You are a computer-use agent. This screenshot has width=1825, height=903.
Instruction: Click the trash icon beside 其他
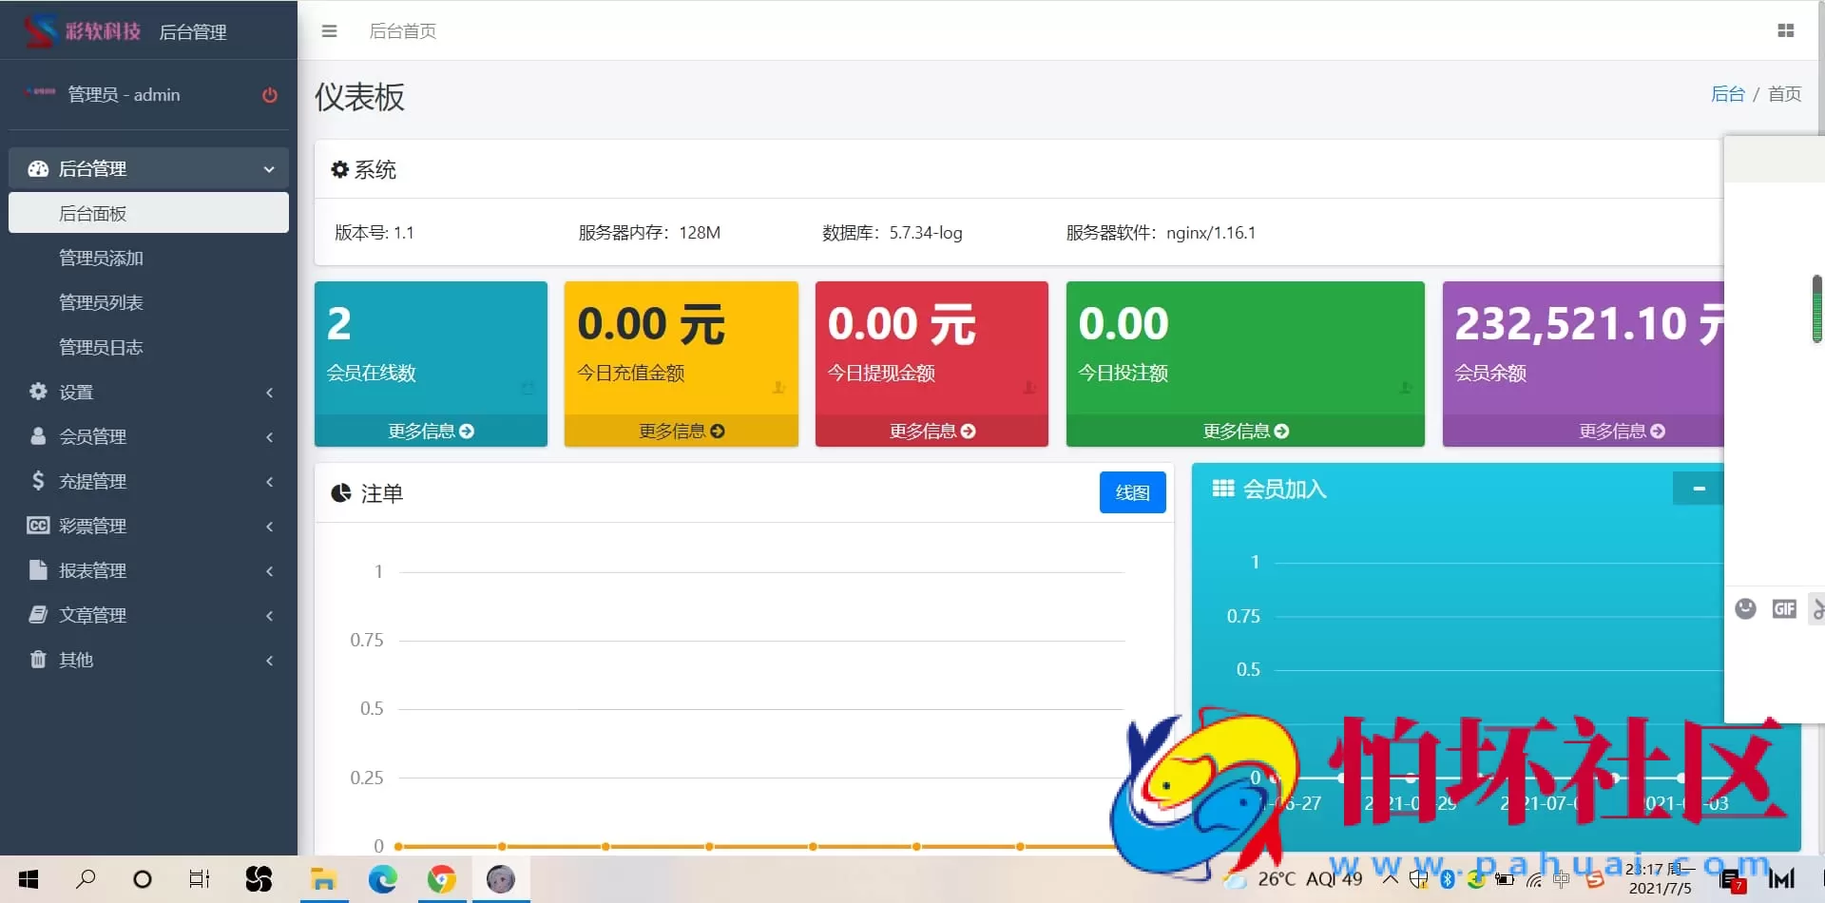click(x=37, y=660)
